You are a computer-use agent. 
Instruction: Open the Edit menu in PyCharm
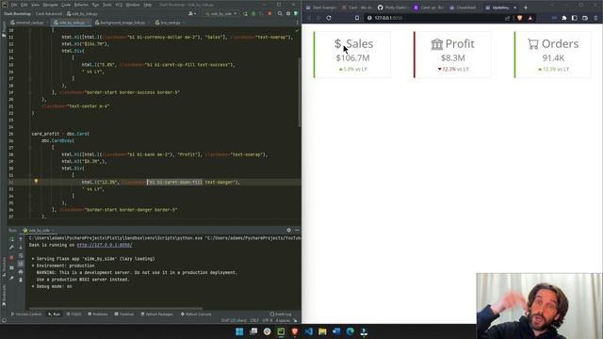(24, 5)
